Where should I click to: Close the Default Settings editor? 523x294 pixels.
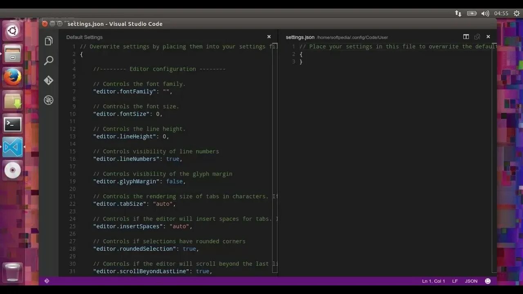[269, 37]
